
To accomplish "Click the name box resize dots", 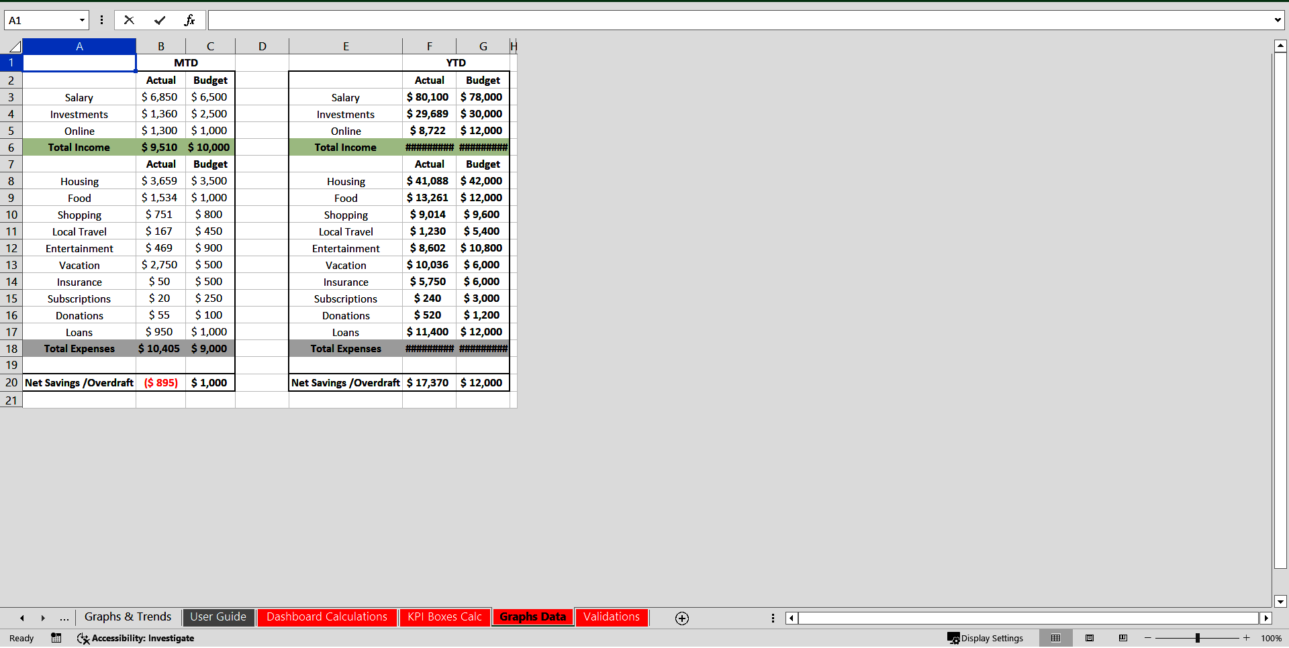I will [101, 20].
